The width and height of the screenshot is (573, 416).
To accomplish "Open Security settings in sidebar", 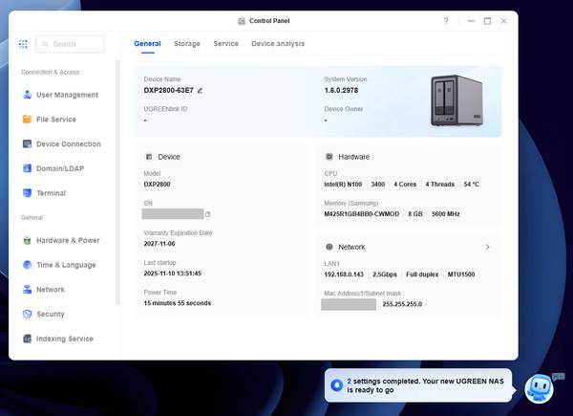I will tap(50, 314).
